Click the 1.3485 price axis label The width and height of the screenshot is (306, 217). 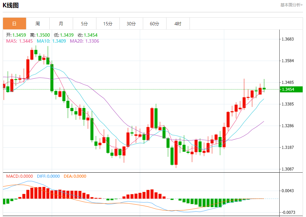pos(288,82)
